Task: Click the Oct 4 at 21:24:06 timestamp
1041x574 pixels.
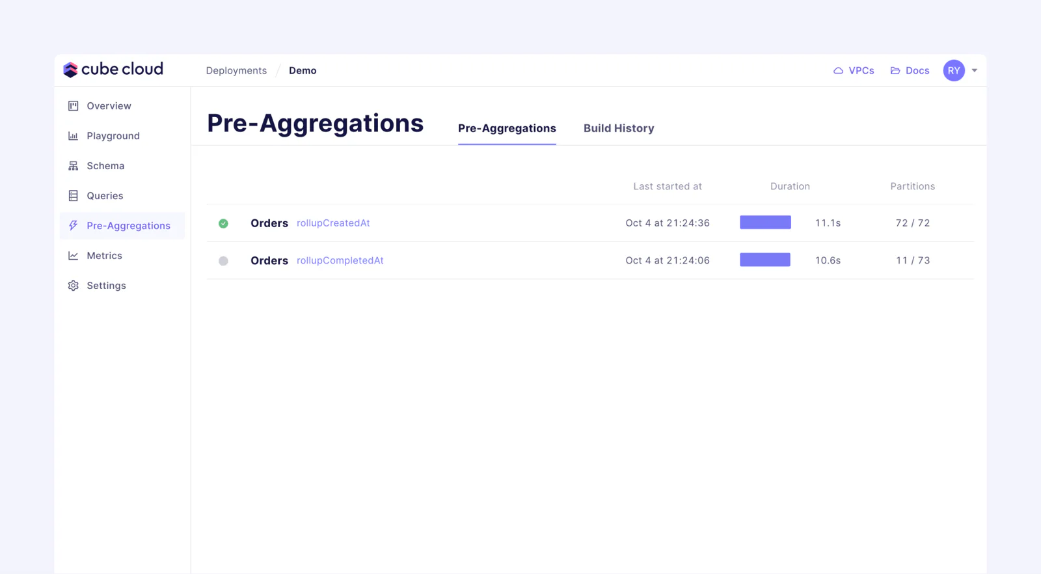Action: pyautogui.click(x=668, y=260)
